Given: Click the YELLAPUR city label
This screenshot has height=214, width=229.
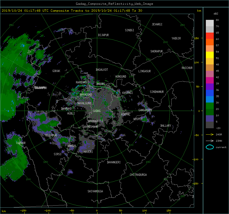Looking at the screenshot, I should 51,135.
